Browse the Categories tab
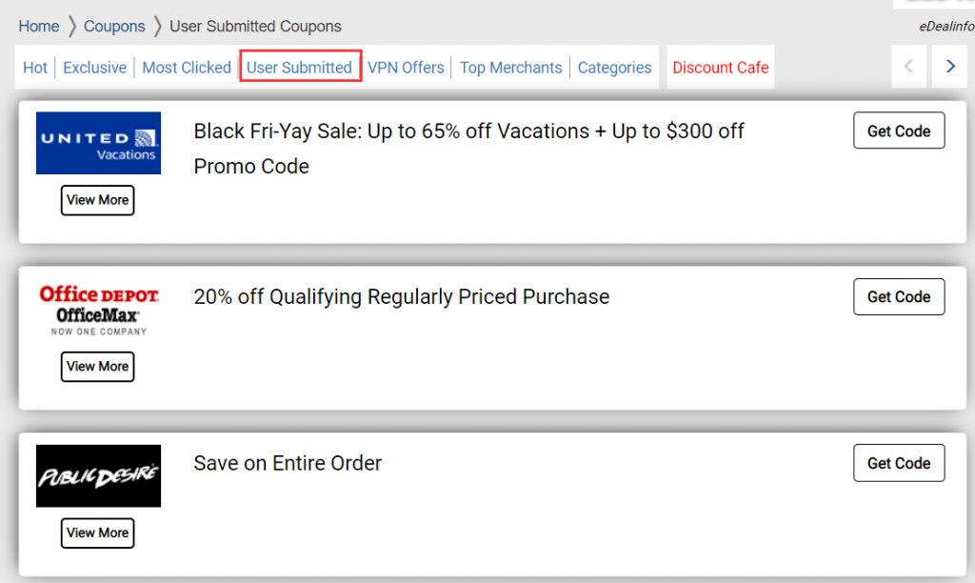This screenshot has height=583, width=975. [x=614, y=68]
